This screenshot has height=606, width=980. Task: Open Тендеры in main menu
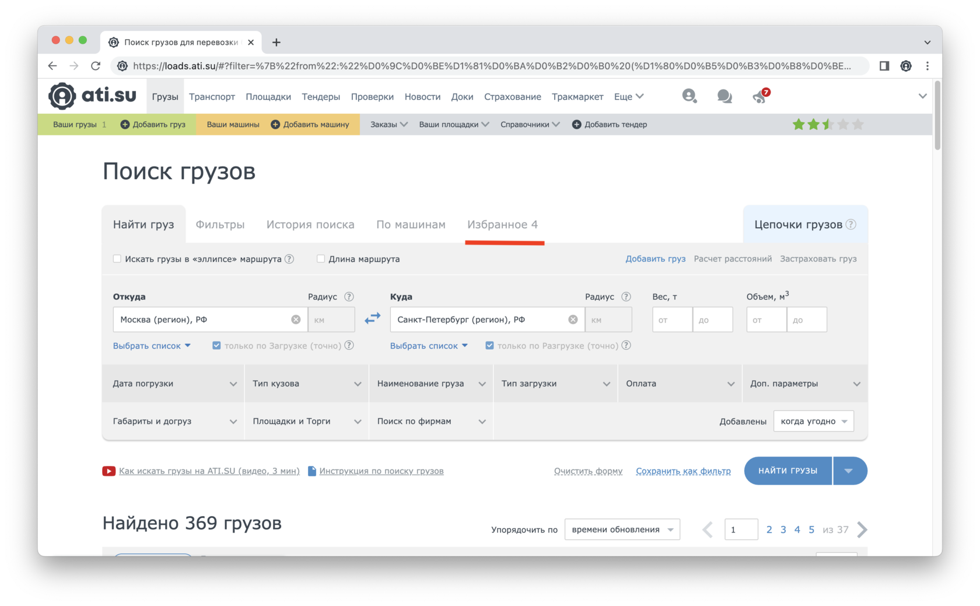tap(321, 96)
